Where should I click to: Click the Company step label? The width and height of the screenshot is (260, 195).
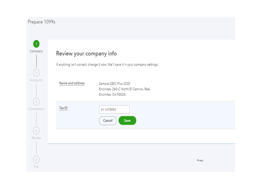coord(36,51)
